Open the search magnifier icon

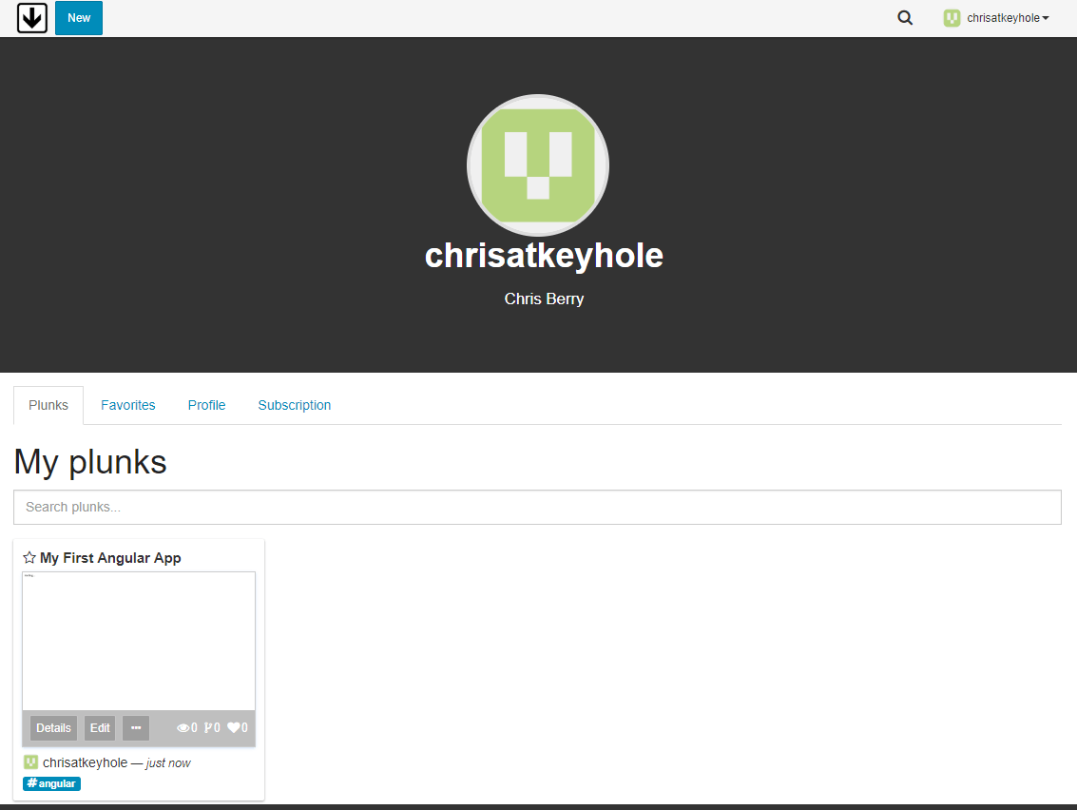905,18
